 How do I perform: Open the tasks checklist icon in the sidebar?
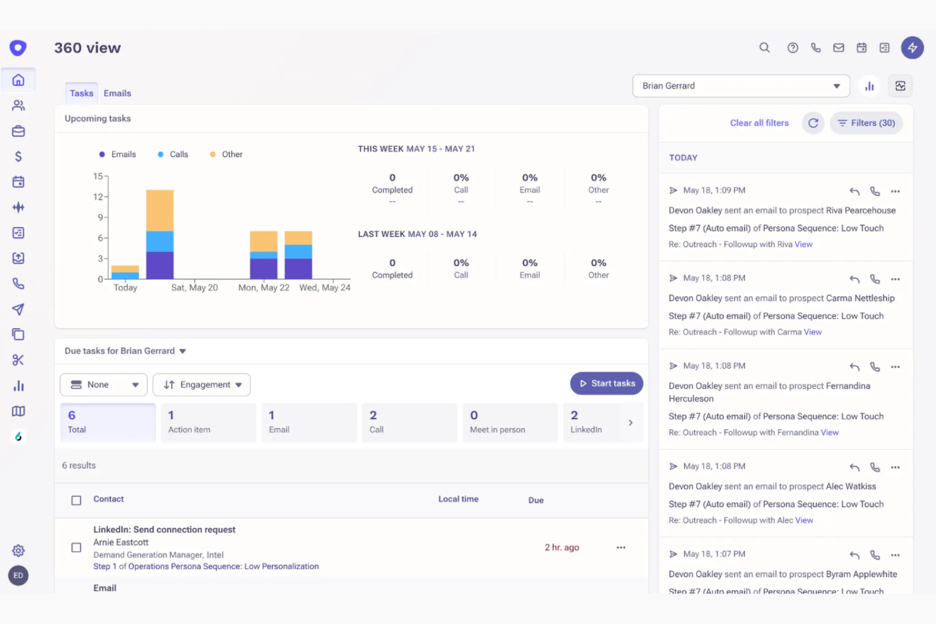(18, 233)
